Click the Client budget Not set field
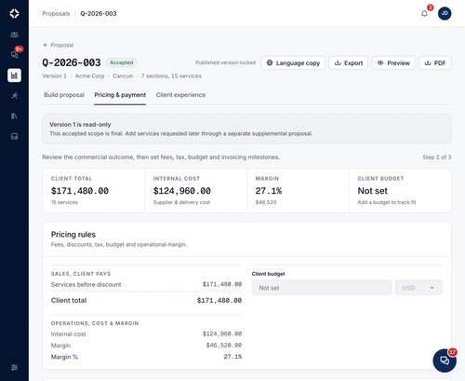The width and height of the screenshot is (465, 381). click(x=322, y=288)
